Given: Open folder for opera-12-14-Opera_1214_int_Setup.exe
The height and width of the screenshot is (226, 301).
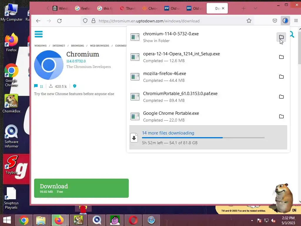Looking at the screenshot, I should [x=281, y=57].
